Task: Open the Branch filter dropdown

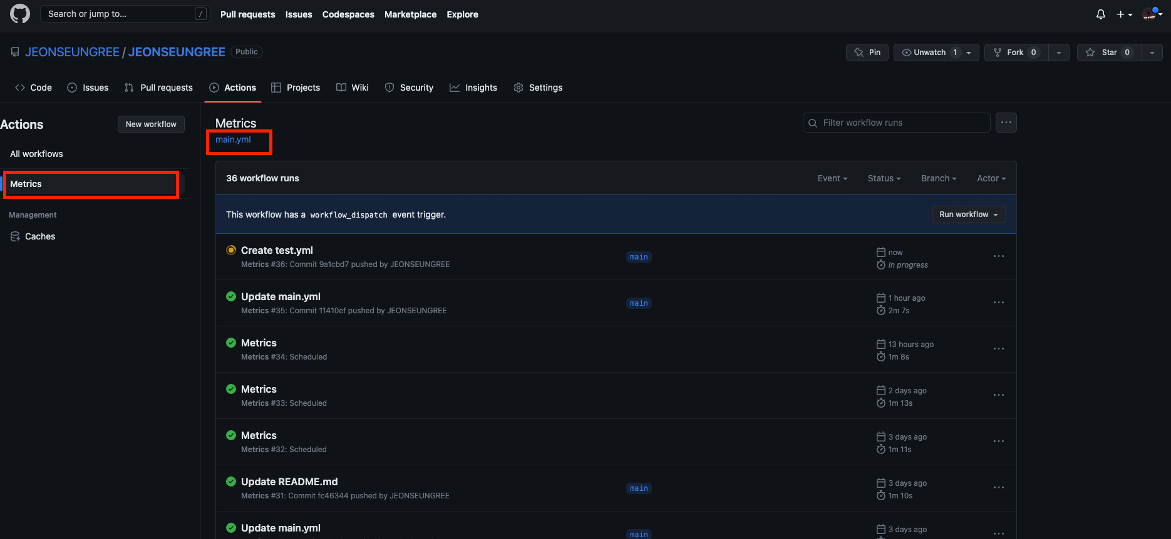Action: click(x=939, y=178)
